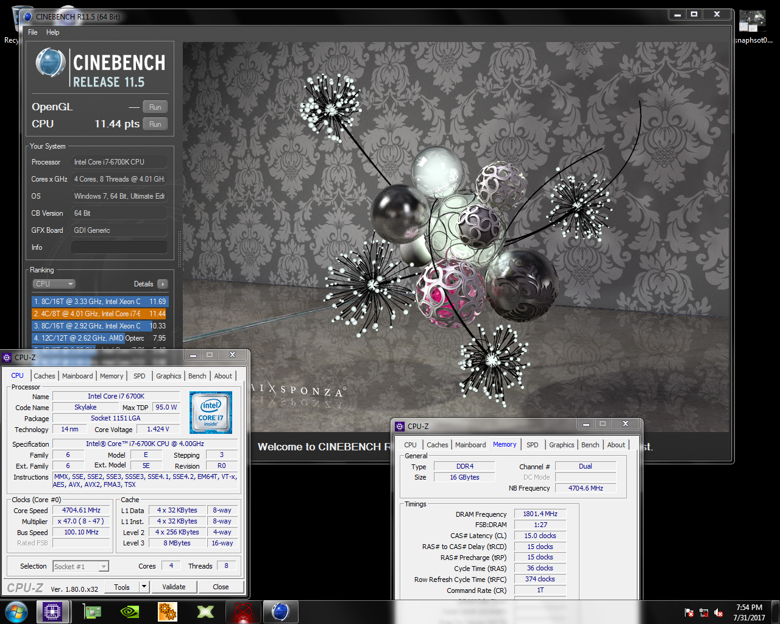
Task: Open the Details arrow in Ranking
Action: coord(163,284)
